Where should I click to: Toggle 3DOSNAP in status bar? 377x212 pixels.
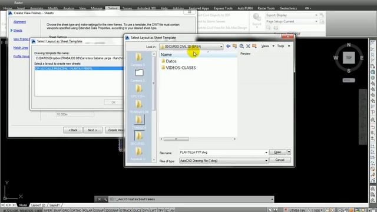coord(112,210)
